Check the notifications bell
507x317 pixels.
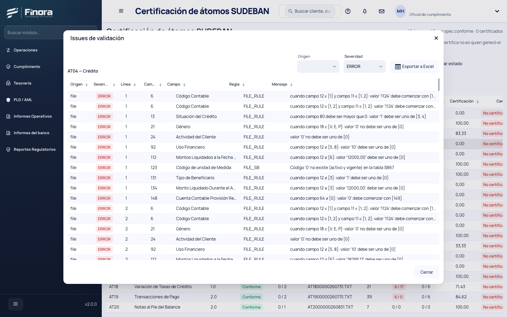pos(365,11)
